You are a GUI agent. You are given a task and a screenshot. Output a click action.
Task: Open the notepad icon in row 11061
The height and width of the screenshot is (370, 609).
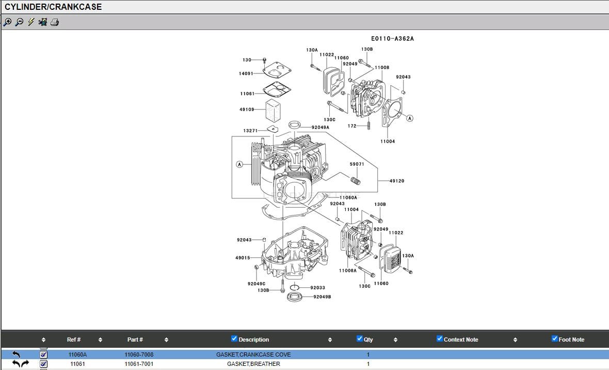coord(44,364)
